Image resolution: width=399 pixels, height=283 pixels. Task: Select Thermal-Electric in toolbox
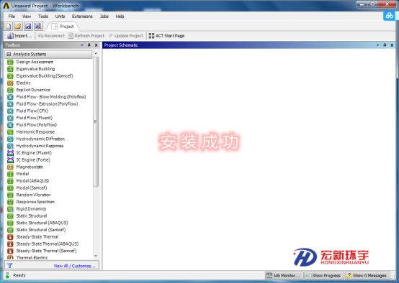pyautogui.click(x=32, y=258)
